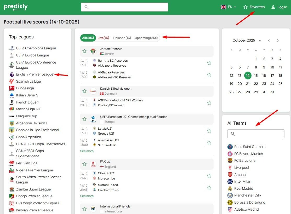
Task: Favorite the Latvia U21 versus Greece U21 match
Action: [209, 131]
